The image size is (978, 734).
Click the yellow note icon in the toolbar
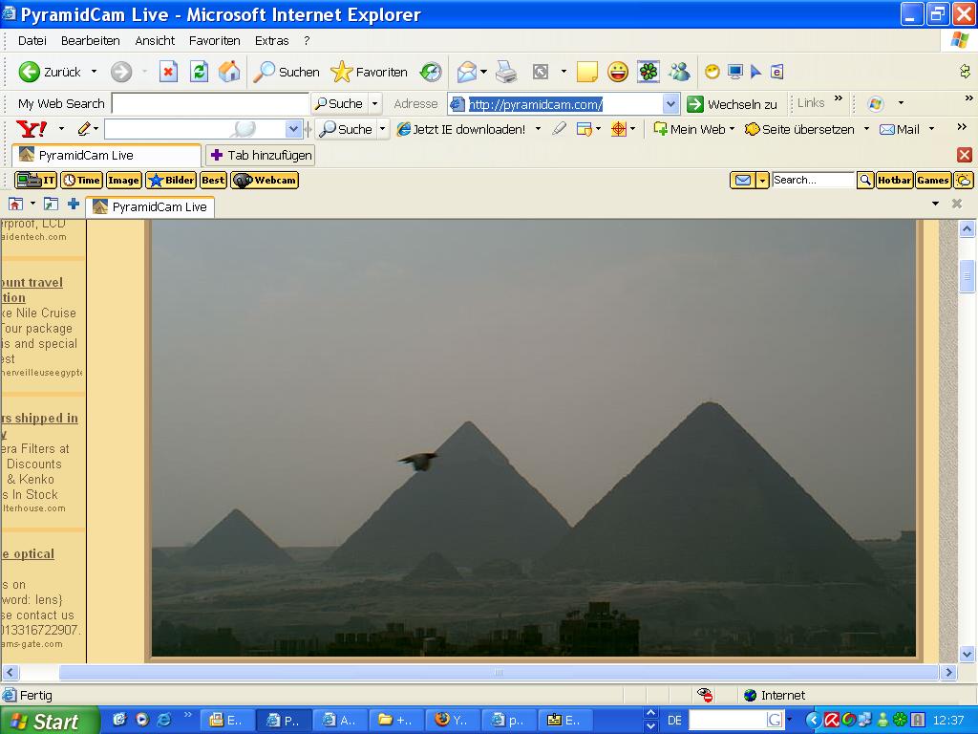click(x=587, y=72)
